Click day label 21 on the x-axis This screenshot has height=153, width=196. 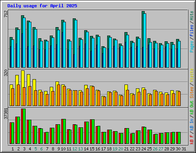pos(126,149)
